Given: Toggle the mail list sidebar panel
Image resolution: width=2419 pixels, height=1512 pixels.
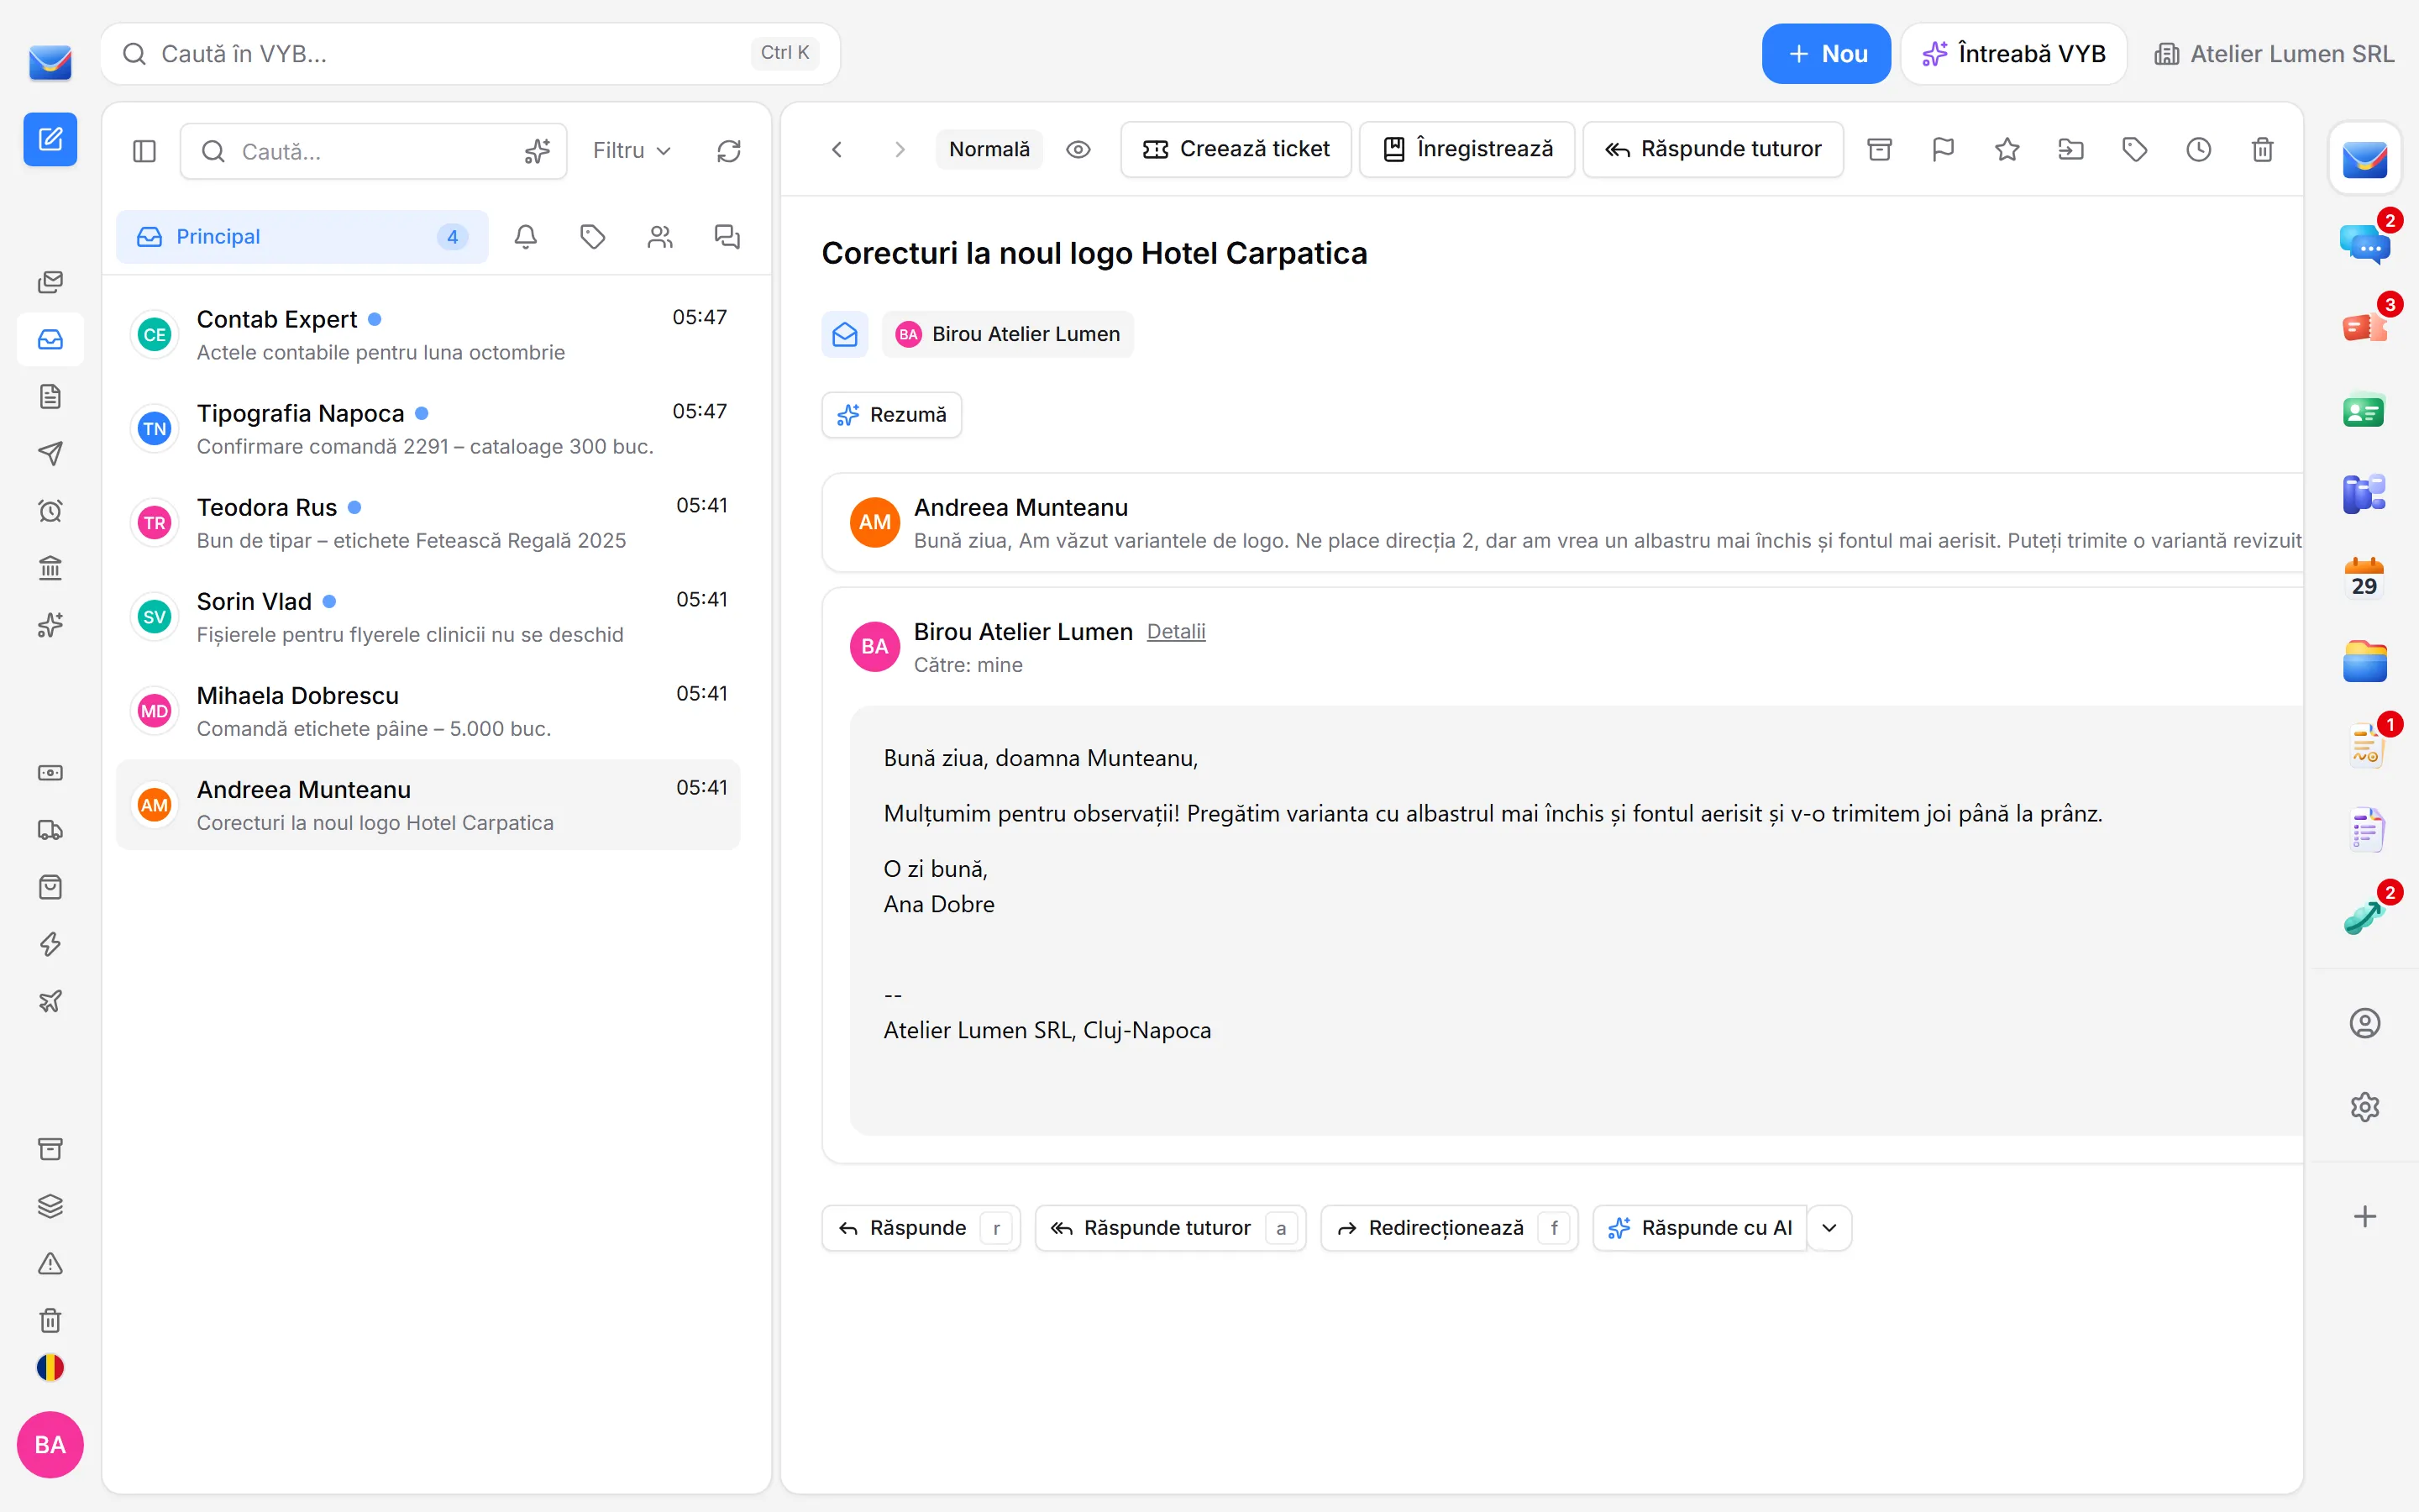Looking at the screenshot, I should [x=144, y=151].
